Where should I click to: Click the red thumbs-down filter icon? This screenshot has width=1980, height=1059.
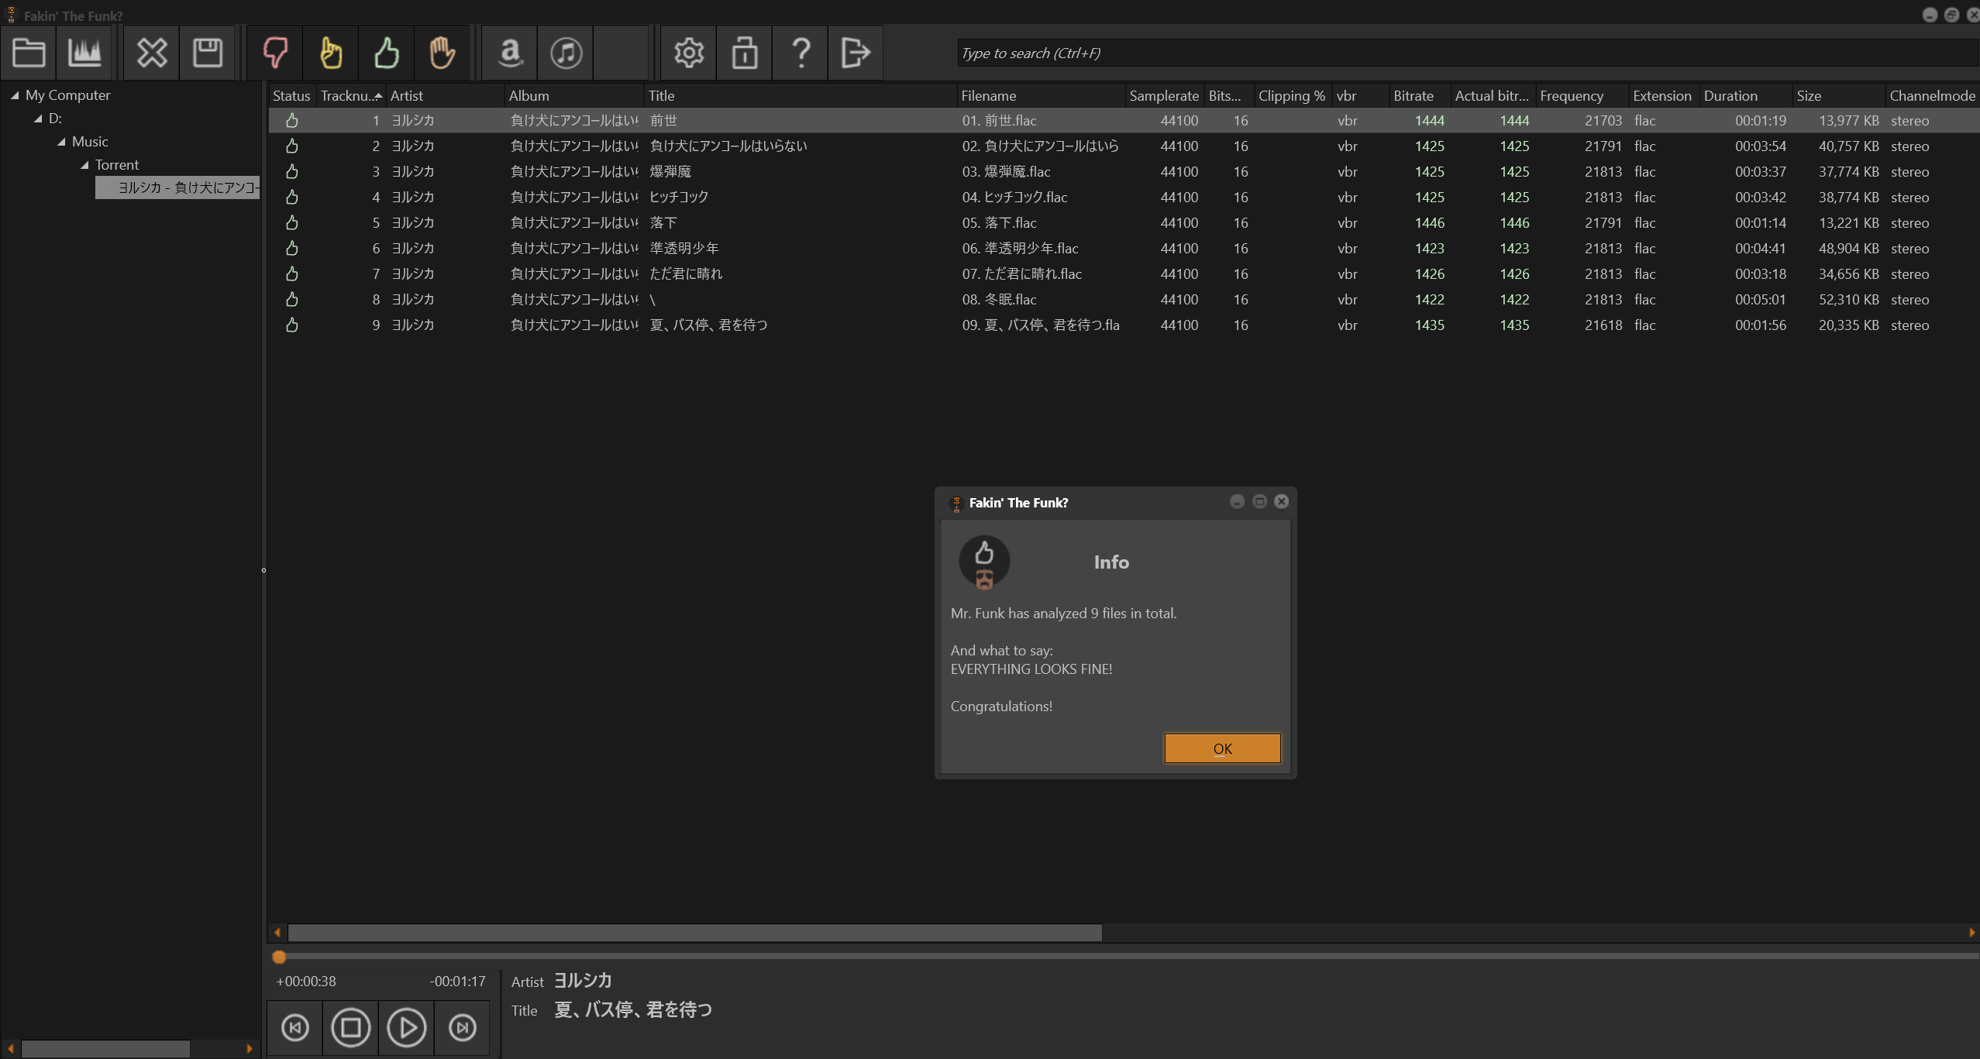point(275,53)
